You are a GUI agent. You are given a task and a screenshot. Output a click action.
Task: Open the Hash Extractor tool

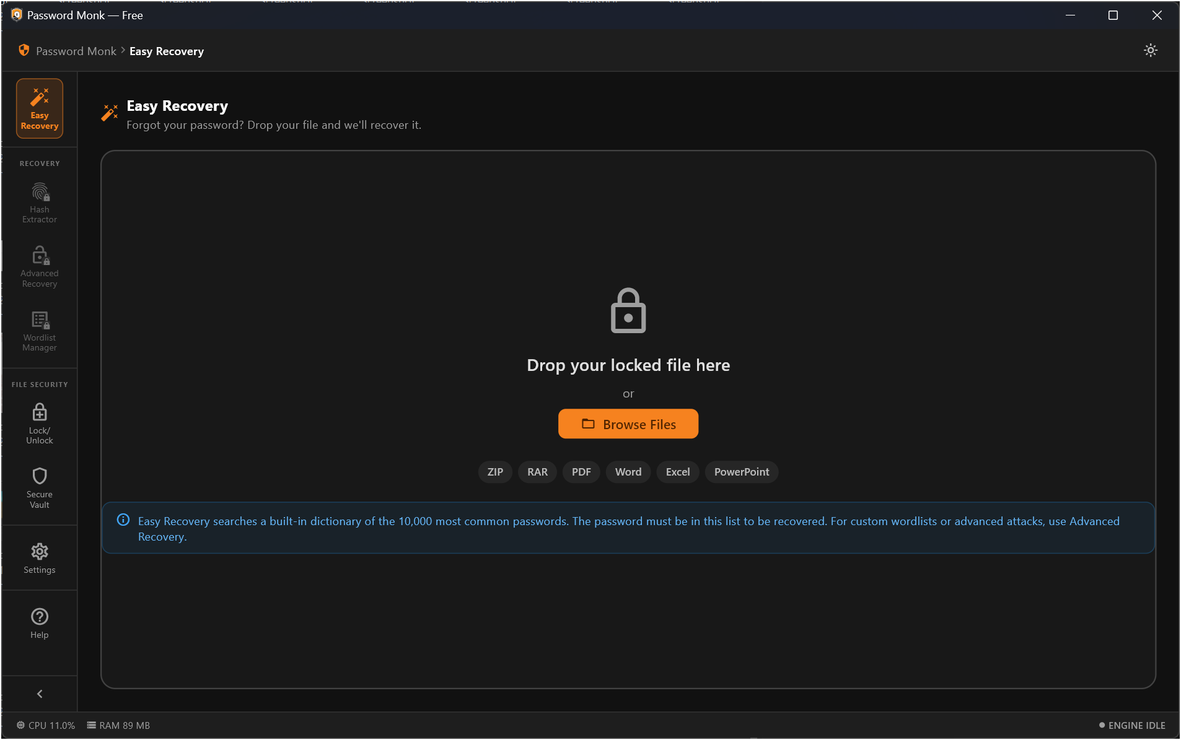[40, 203]
